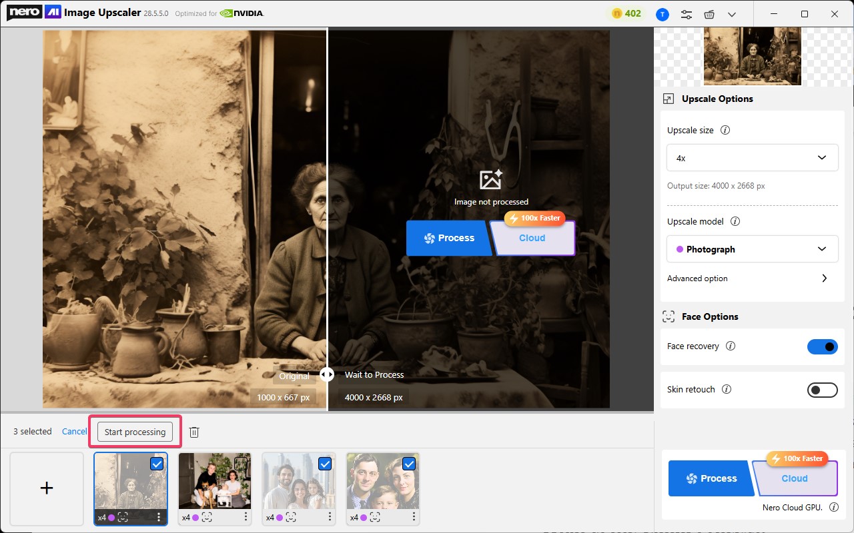Viewport: 854px width, 533px height.
Task: Expand the Advanced option section
Action: click(x=824, y=278)
